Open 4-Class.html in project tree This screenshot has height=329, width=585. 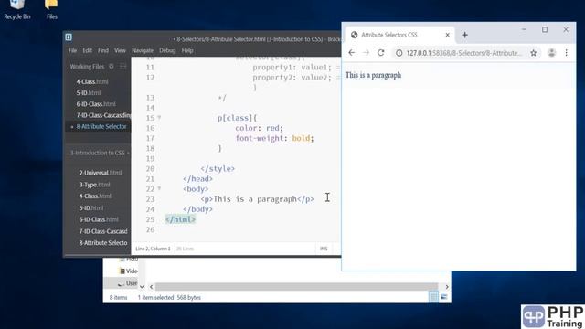95,196
